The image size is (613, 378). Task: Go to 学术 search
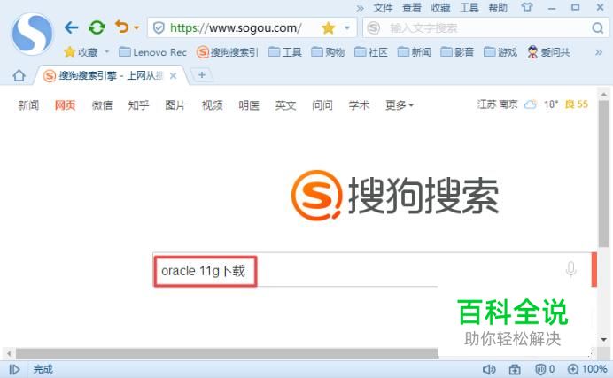click(x=359, y=105)
